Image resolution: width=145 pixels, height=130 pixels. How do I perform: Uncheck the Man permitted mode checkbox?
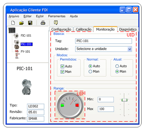(62, 72)
